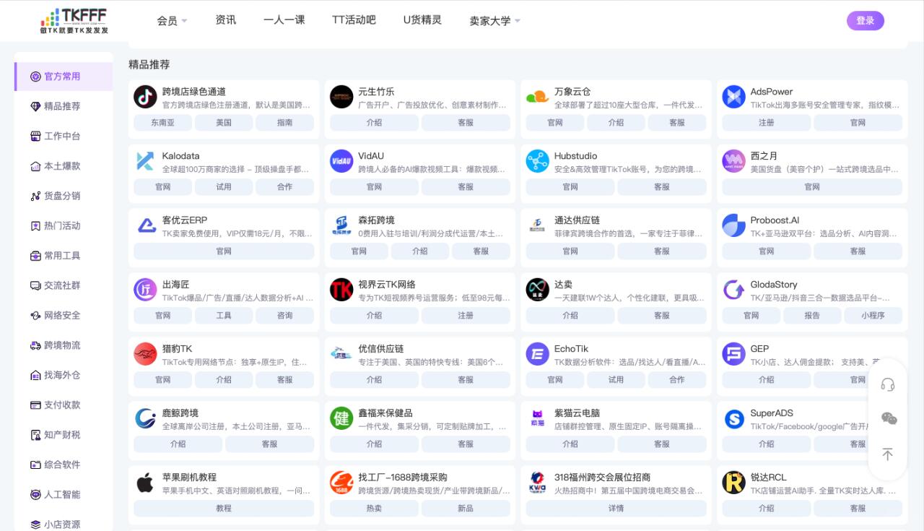Click 报告 button under GlodaStory
The image size is (924, 531).
(x=812, y=315)
